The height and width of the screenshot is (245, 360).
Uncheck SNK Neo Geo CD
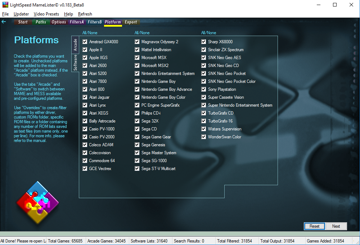[x=204, y=66]
